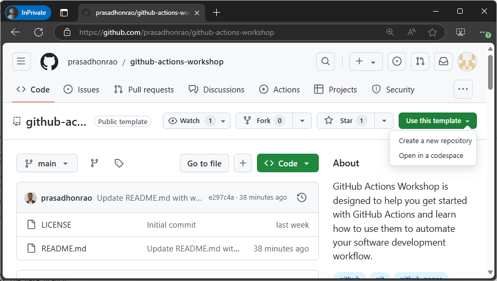Expand the Star lists dropdown arrow

click(384, 121)
